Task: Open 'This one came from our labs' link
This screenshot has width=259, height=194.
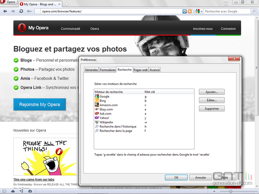Action: point(34,180)
